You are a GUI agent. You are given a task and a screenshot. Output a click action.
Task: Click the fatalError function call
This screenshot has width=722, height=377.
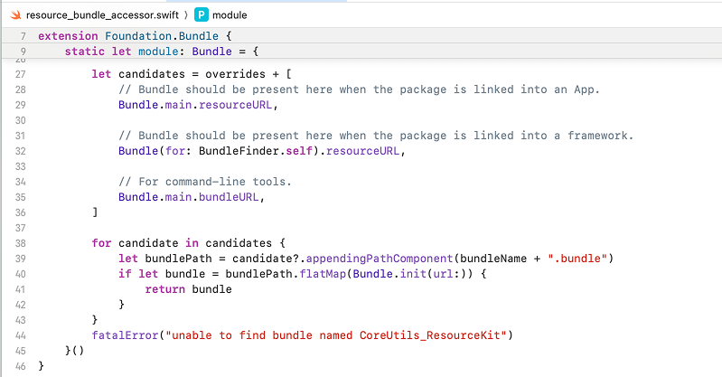(126, 335)
